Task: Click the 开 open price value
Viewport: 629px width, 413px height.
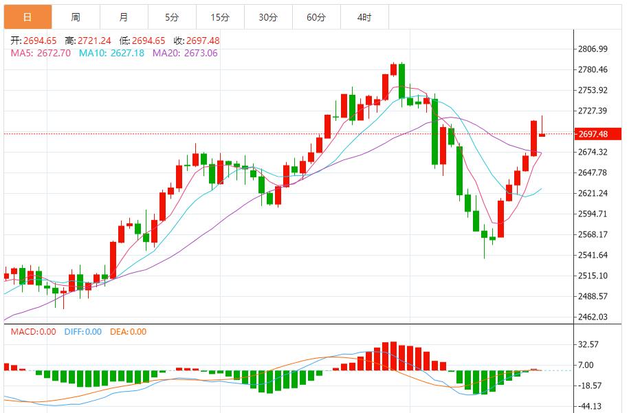Action: (x=33, y=41)
